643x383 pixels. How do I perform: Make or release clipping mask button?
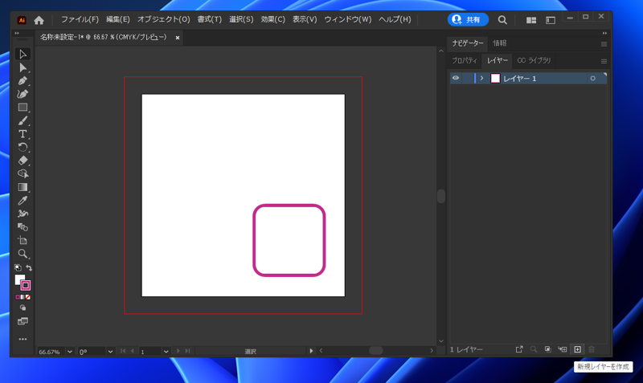coord(548,349)
